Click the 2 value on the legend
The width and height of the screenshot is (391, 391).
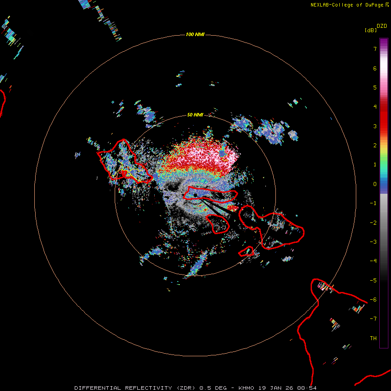coord(375,146)
